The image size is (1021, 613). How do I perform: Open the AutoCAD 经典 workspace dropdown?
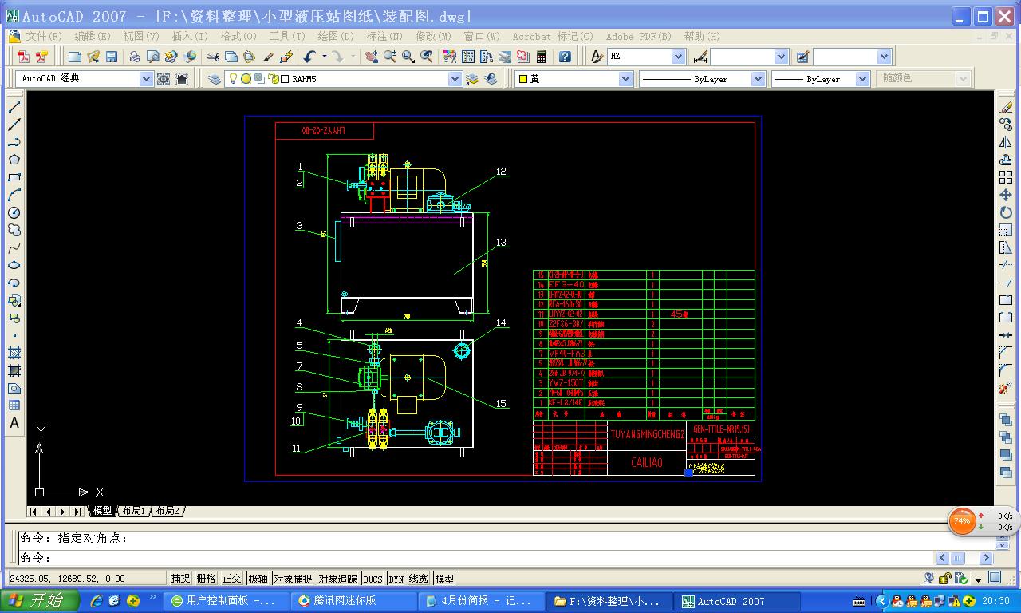click(x=146, y=79)
